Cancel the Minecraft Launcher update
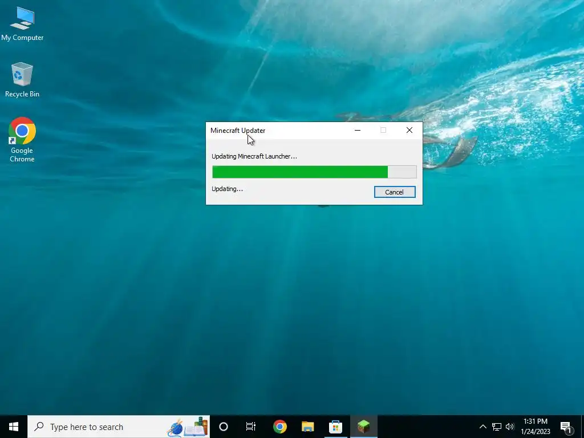Screen dimensions: 584x438 (395, 192)
